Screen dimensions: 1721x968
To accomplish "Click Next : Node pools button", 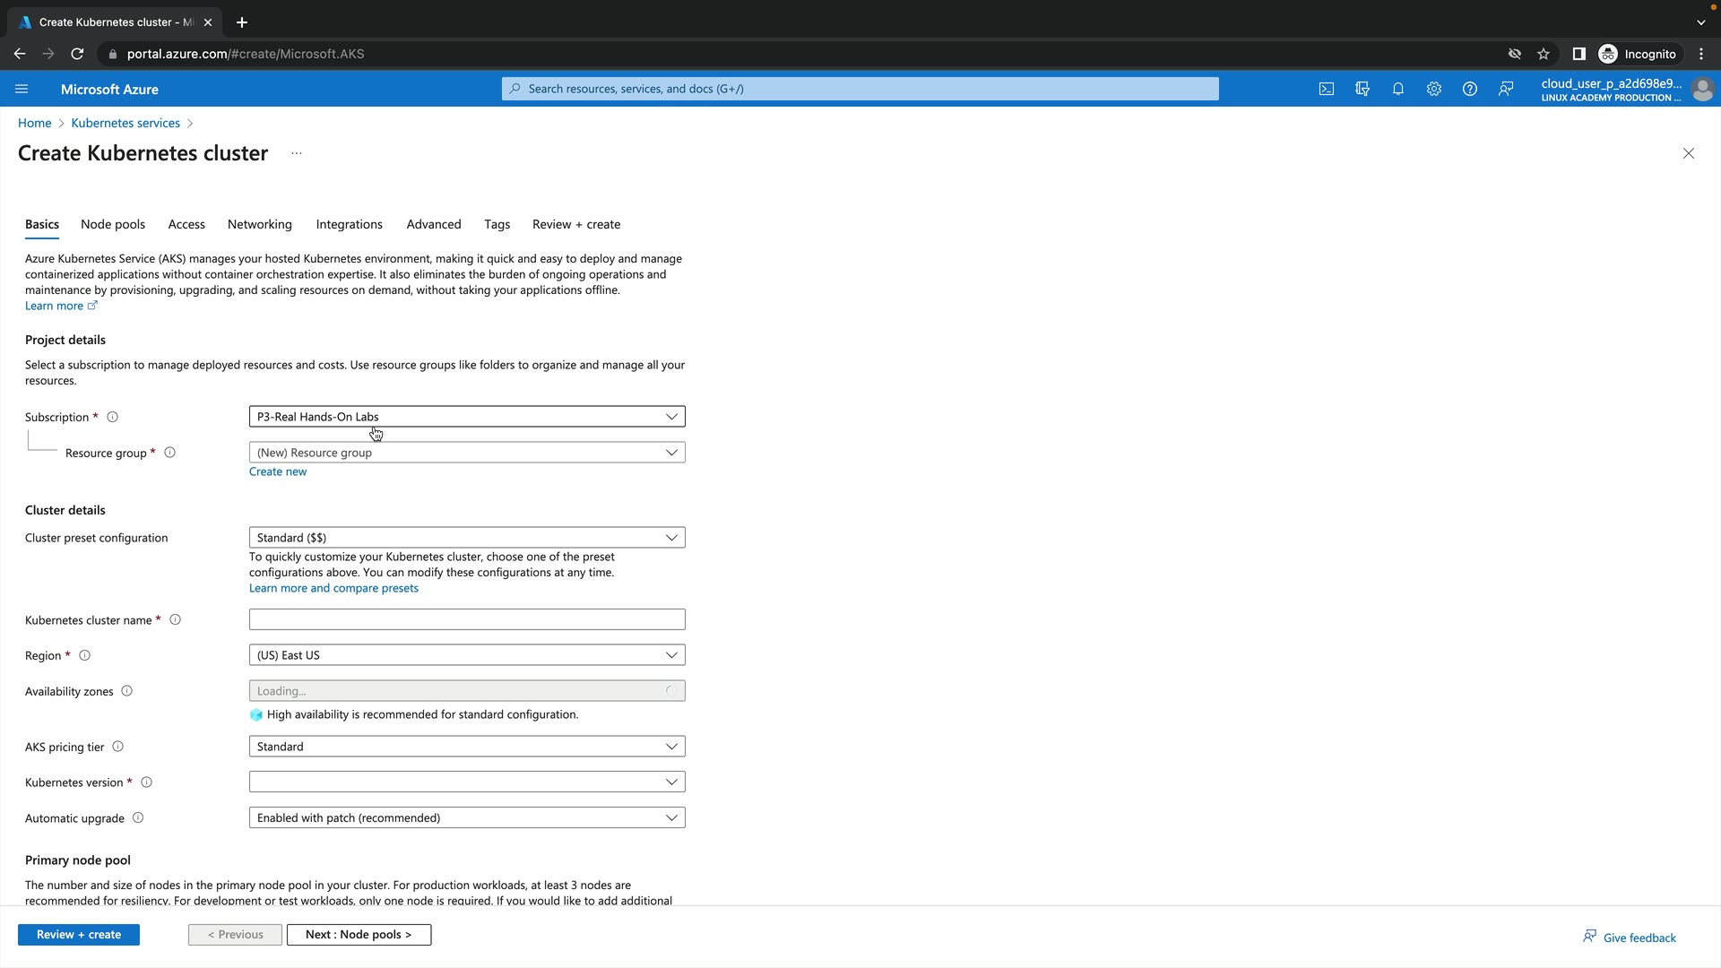I will (x=358, y=934).
